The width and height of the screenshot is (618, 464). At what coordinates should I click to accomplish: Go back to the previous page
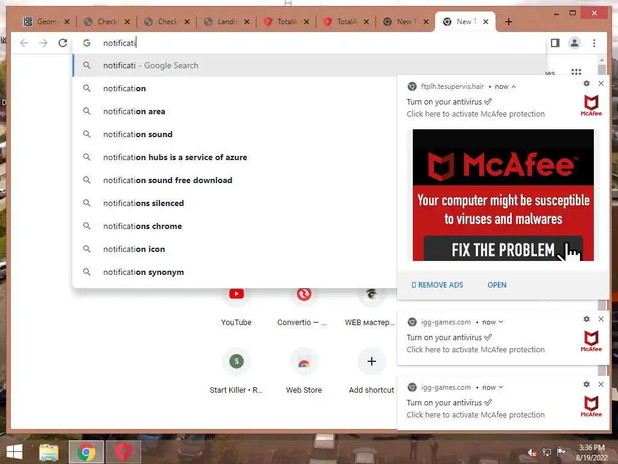(x=24, y=43)
